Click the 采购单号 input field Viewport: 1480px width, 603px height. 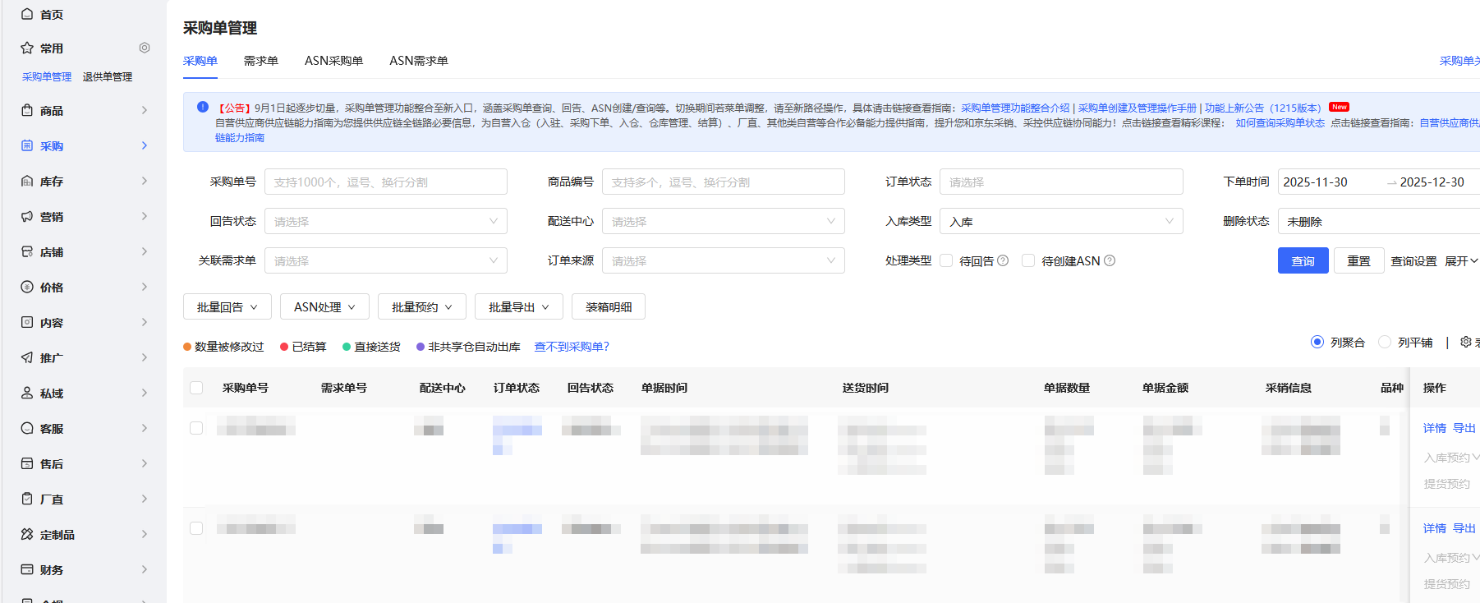click(385, 182)
